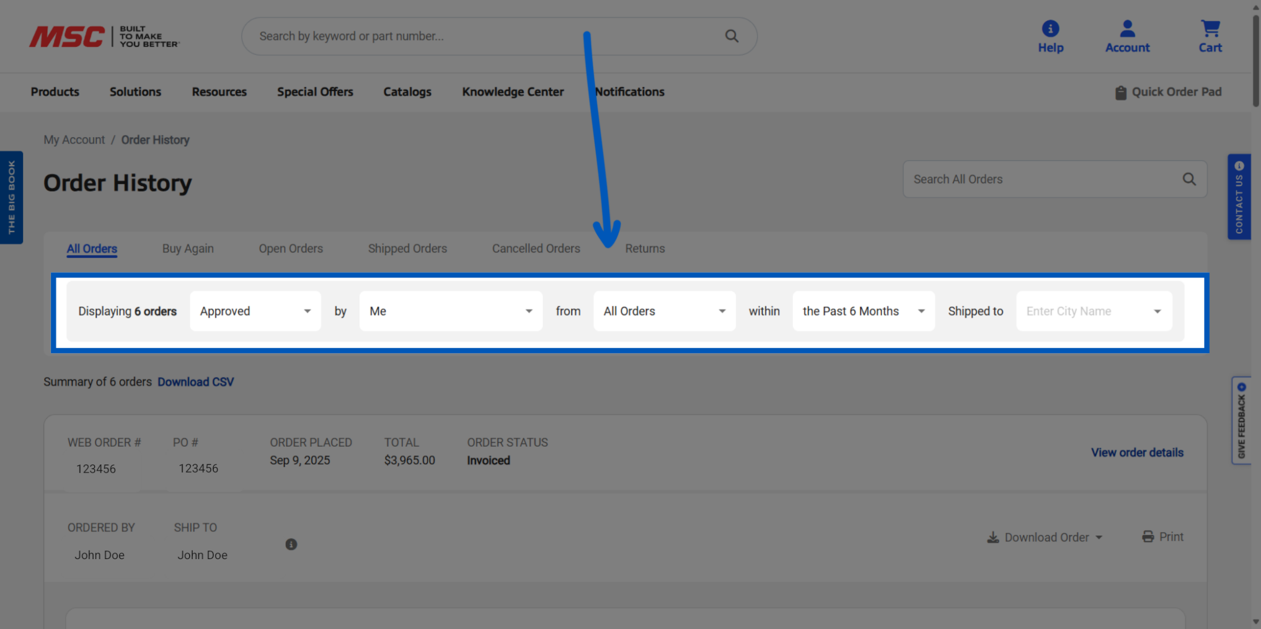The width and height of the screenshot is (1261, 629).
Task: Open the Products menu
Action: pos(55,92)
